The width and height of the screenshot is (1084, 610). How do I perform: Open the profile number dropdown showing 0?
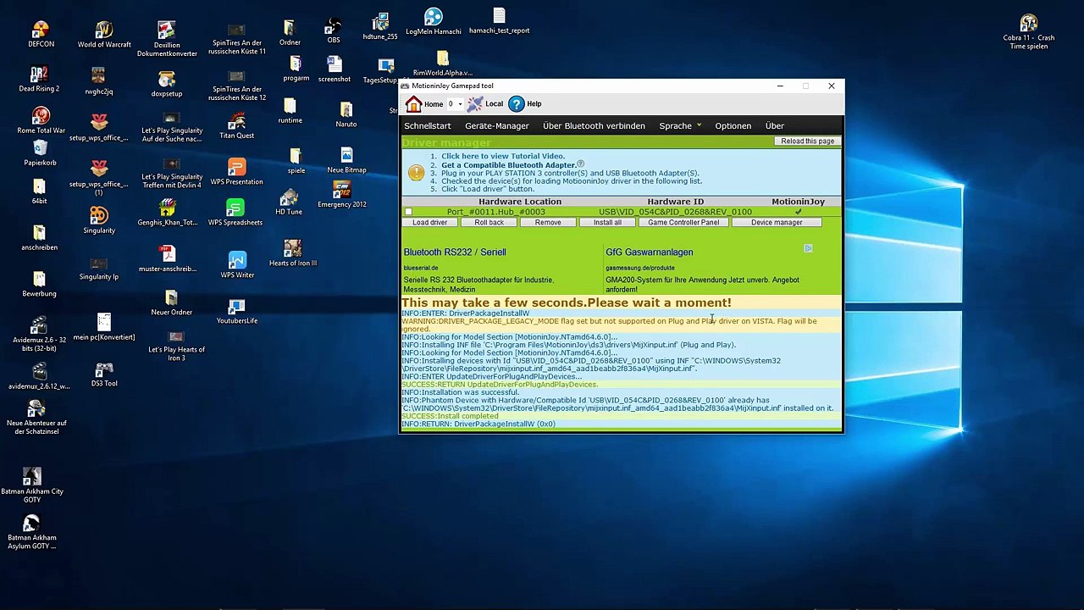[455, 104]
